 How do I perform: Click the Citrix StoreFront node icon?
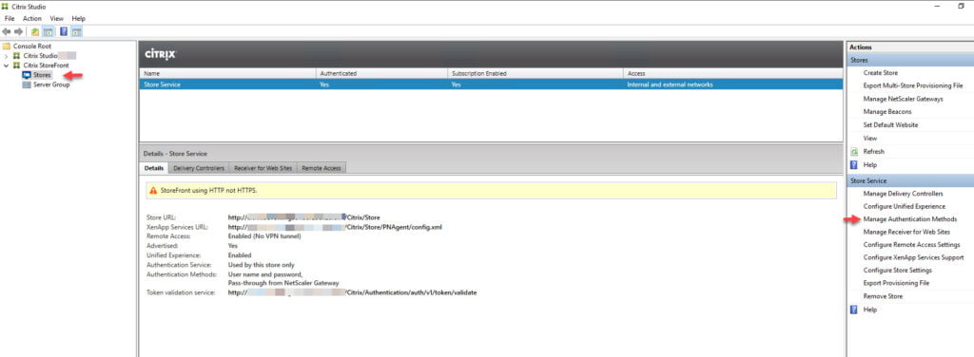click(17, 66)
